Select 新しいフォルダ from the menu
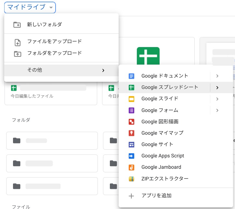 45,24
